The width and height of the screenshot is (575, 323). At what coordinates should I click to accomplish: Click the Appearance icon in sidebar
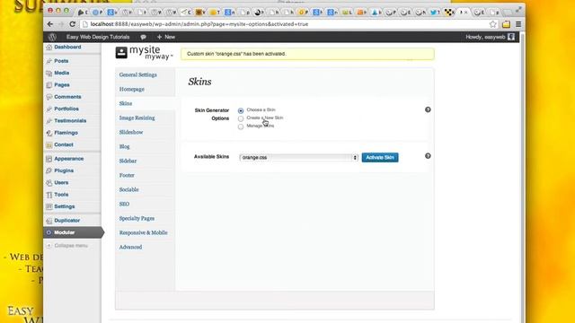click(49, 159)
